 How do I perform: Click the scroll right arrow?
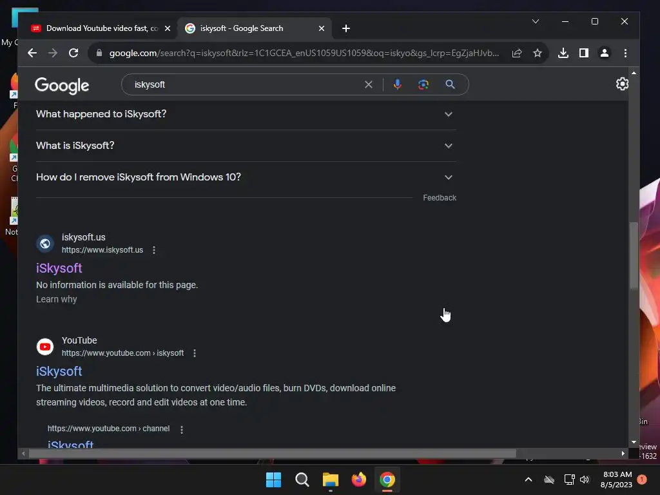click(623, 453)
